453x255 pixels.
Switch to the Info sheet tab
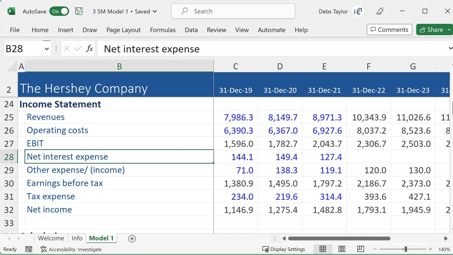(x=77, y=238)
